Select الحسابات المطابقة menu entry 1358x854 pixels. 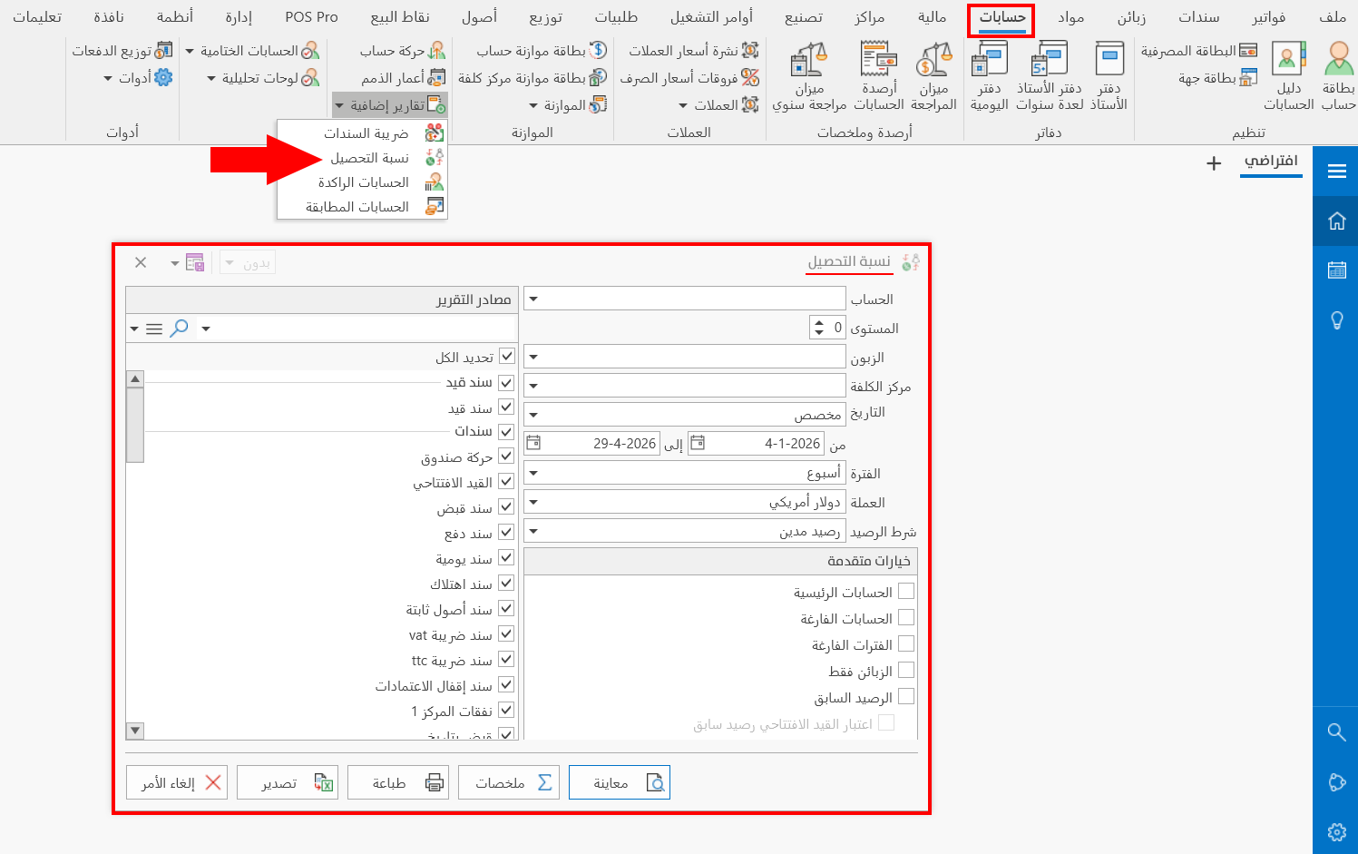(x=363, y=207)
